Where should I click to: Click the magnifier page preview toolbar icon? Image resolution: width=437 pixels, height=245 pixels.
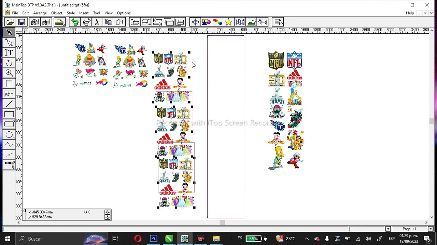278,22
